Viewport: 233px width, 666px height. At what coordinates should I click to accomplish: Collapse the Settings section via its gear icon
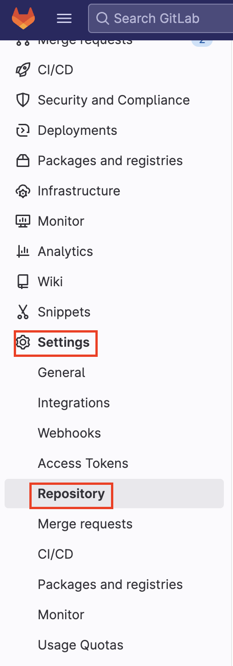click(22, 342)
